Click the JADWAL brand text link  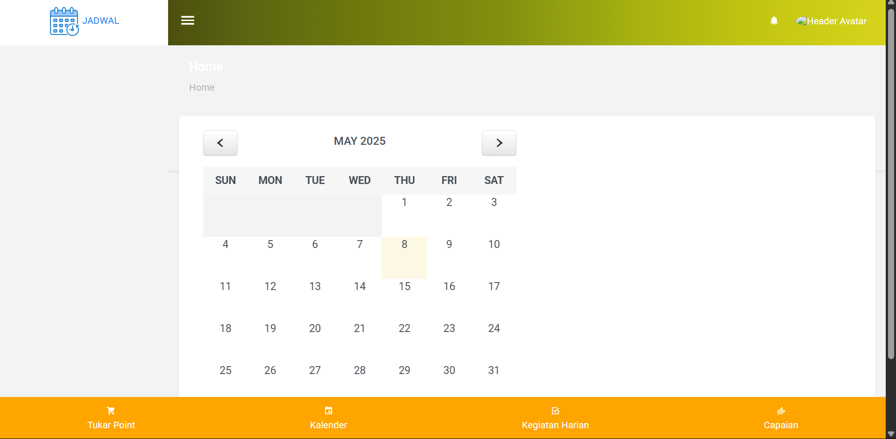(101, 21)
